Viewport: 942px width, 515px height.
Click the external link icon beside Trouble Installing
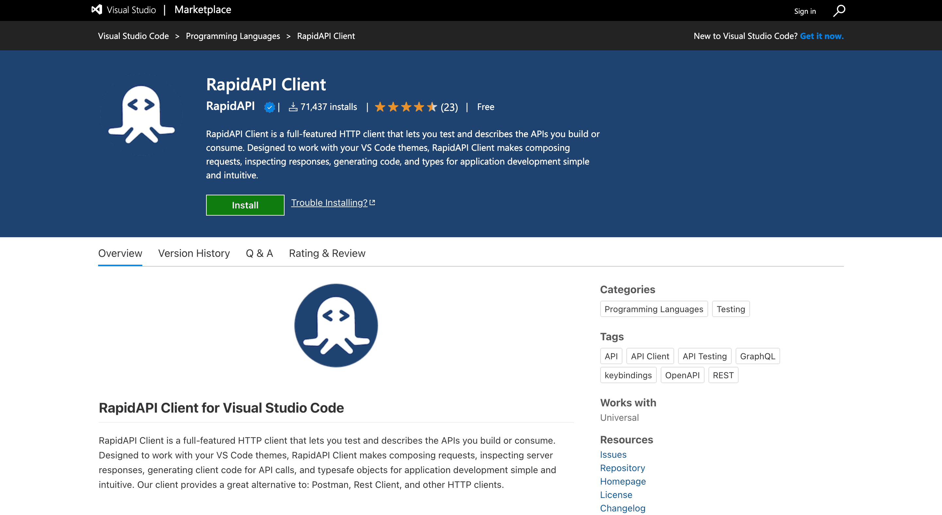pyautogui.click(x=372, y=202)
